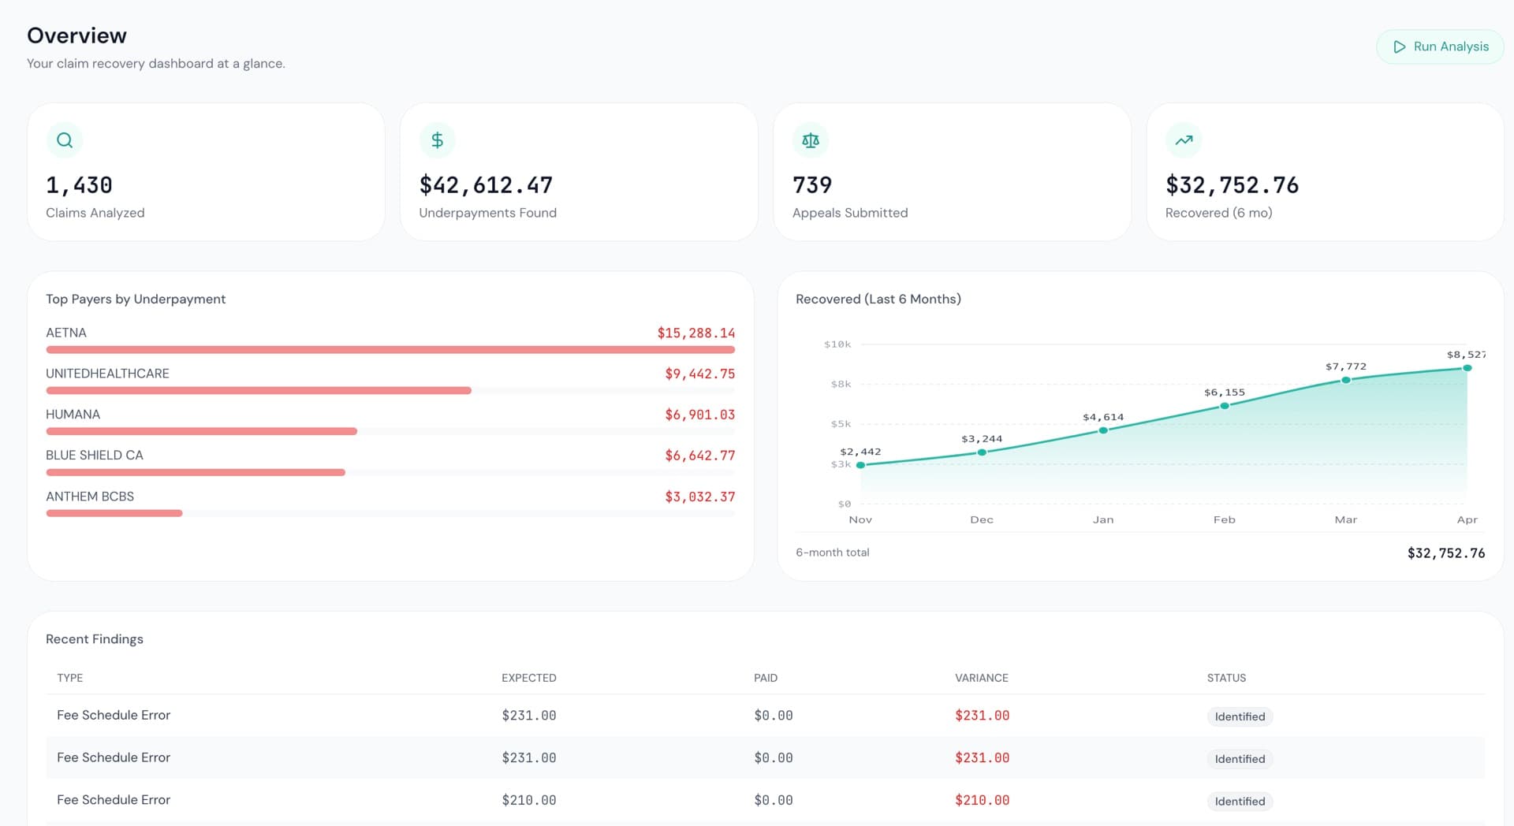Click AETNA payer name
Screen dimensions: 1514x826
[x=66, y=333]
